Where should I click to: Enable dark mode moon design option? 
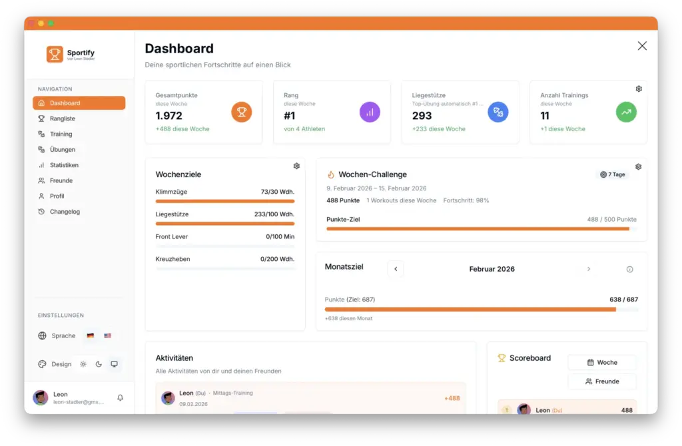(x=99, y=364)
